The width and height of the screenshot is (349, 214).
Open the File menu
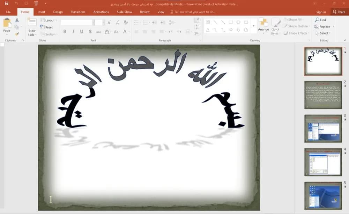pyautogui.click(x=8, y=12)
